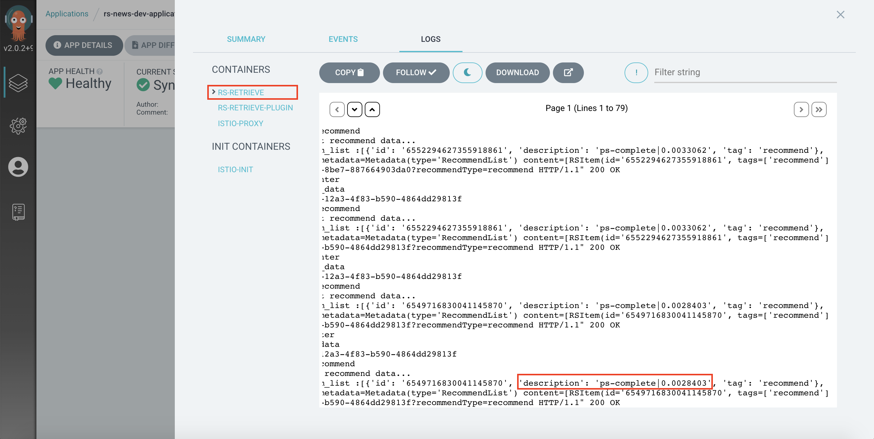Click the CONTAINERS heading
The width and height of the screenshot is (874, 439).
[241, 69]
